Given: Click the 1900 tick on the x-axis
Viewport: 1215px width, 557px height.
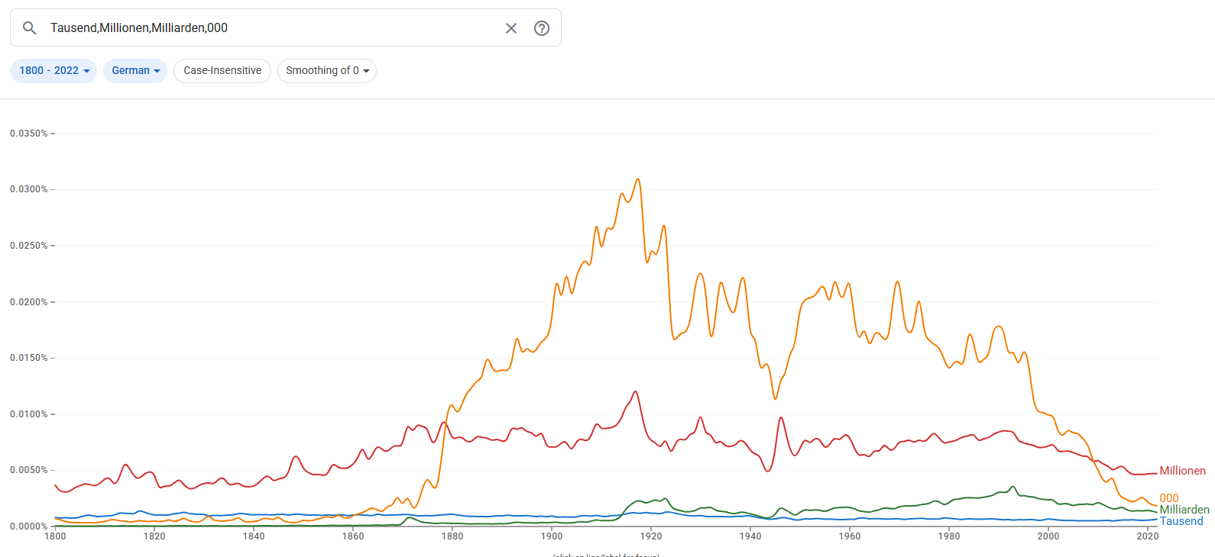Looking at the screenshot, I should 552,536.
